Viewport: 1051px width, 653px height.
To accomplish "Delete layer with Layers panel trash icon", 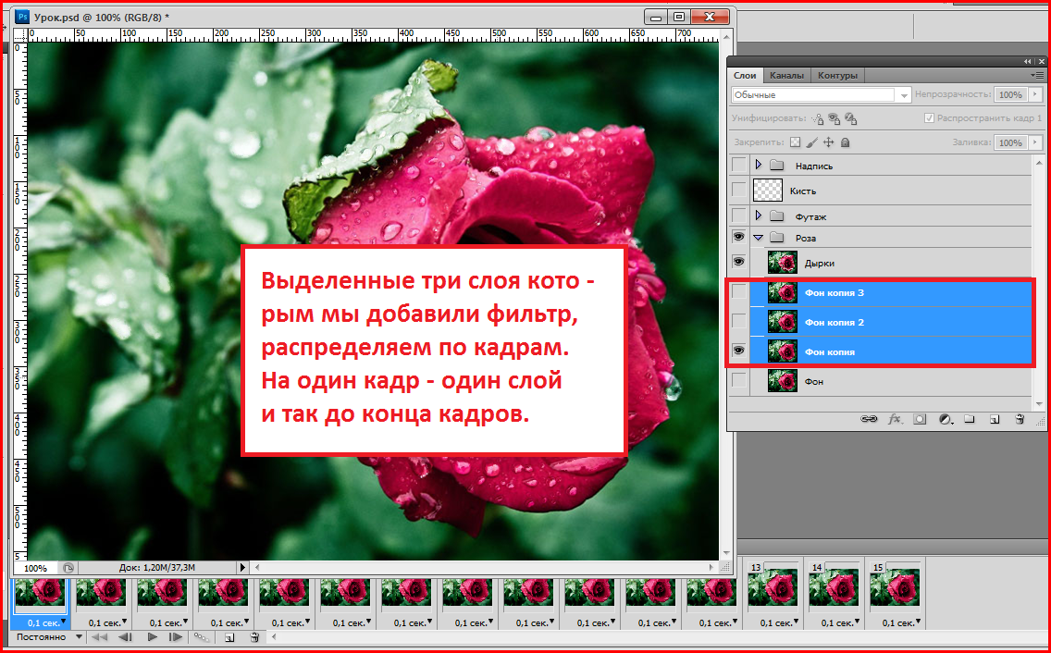I will point(1020,419).
